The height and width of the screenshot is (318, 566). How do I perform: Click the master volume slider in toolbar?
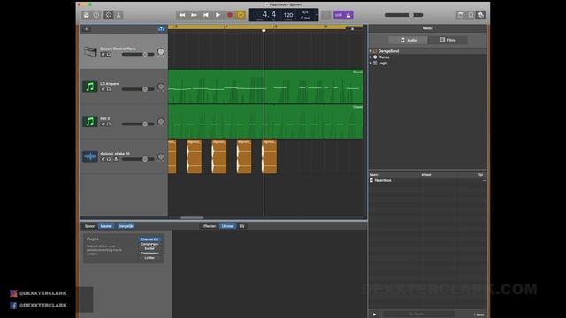point(403,15)
